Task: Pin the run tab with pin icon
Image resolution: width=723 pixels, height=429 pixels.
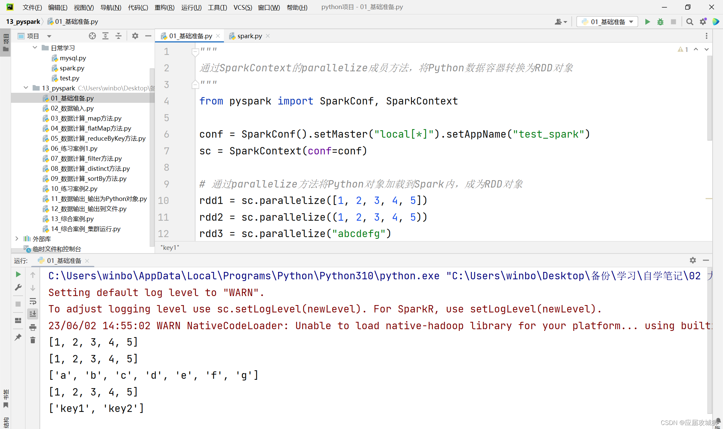Action: (x=18, y=337)
